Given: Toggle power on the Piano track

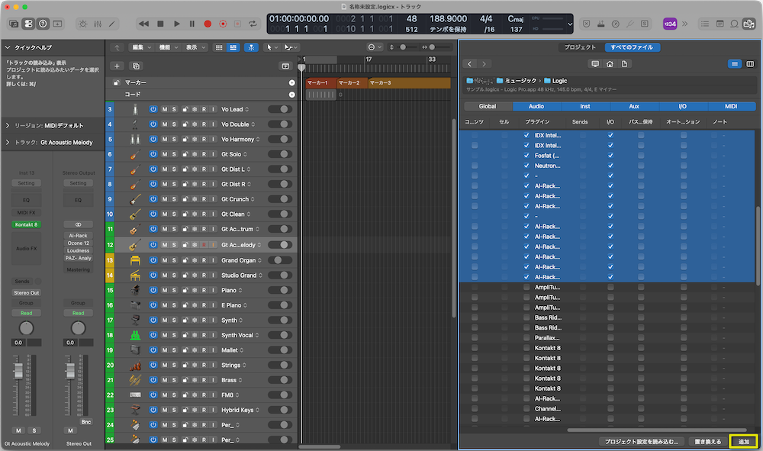Looking at the screenshot, I should tap(153, 291).
